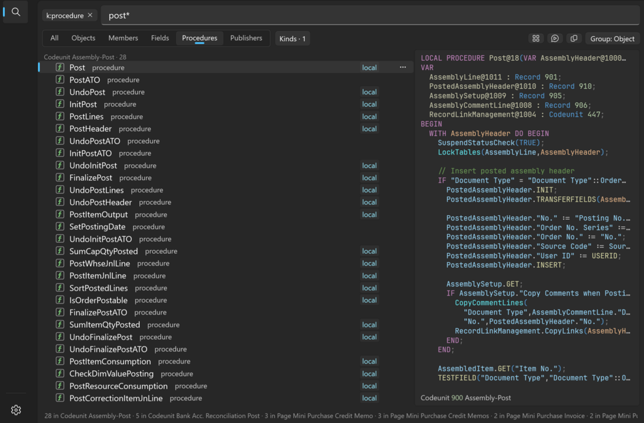644x423 pixels.
Task: Click the procedure icon next to SetPostingDate
Action: tap(60, 227)
